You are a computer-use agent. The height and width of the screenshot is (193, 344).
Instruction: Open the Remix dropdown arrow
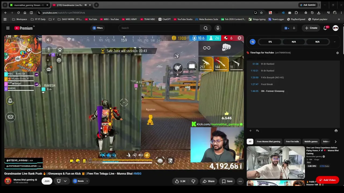[87, 181]
